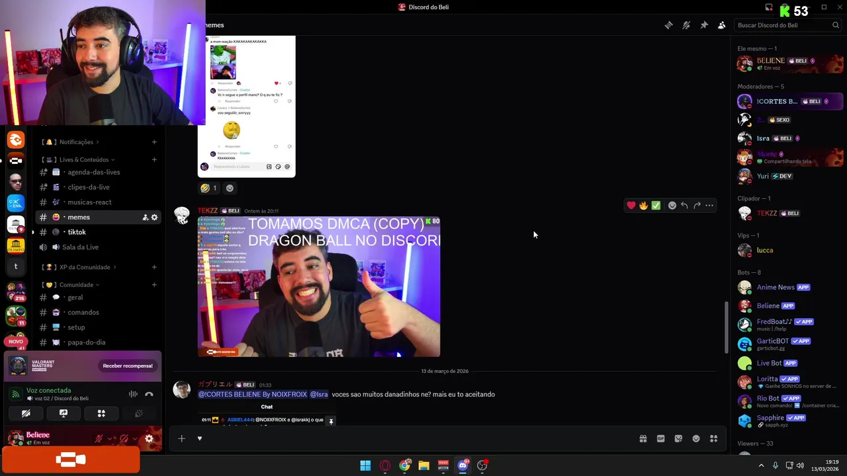Open sticker picker
The width and height of the screenshot is (847, 476).
678,439
